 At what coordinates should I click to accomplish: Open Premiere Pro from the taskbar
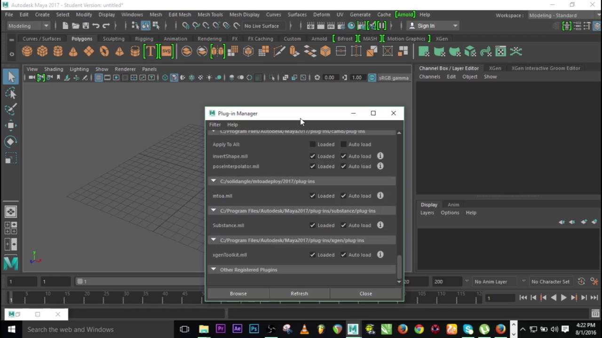[x=220, y=329]
